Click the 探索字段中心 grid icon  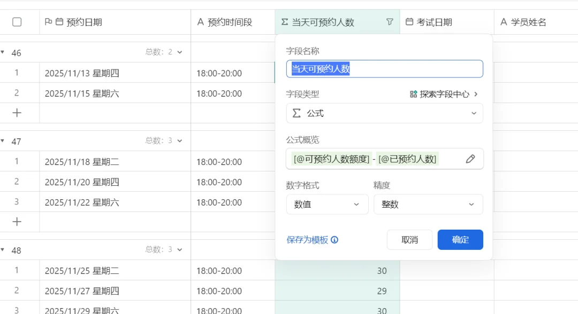click(x=413, y=94)
